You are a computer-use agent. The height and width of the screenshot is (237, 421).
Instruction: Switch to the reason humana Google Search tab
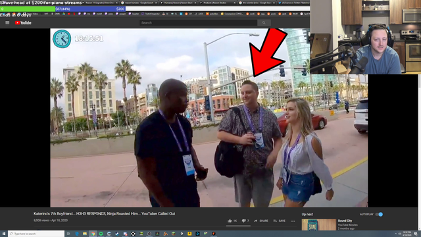[139, 3]
